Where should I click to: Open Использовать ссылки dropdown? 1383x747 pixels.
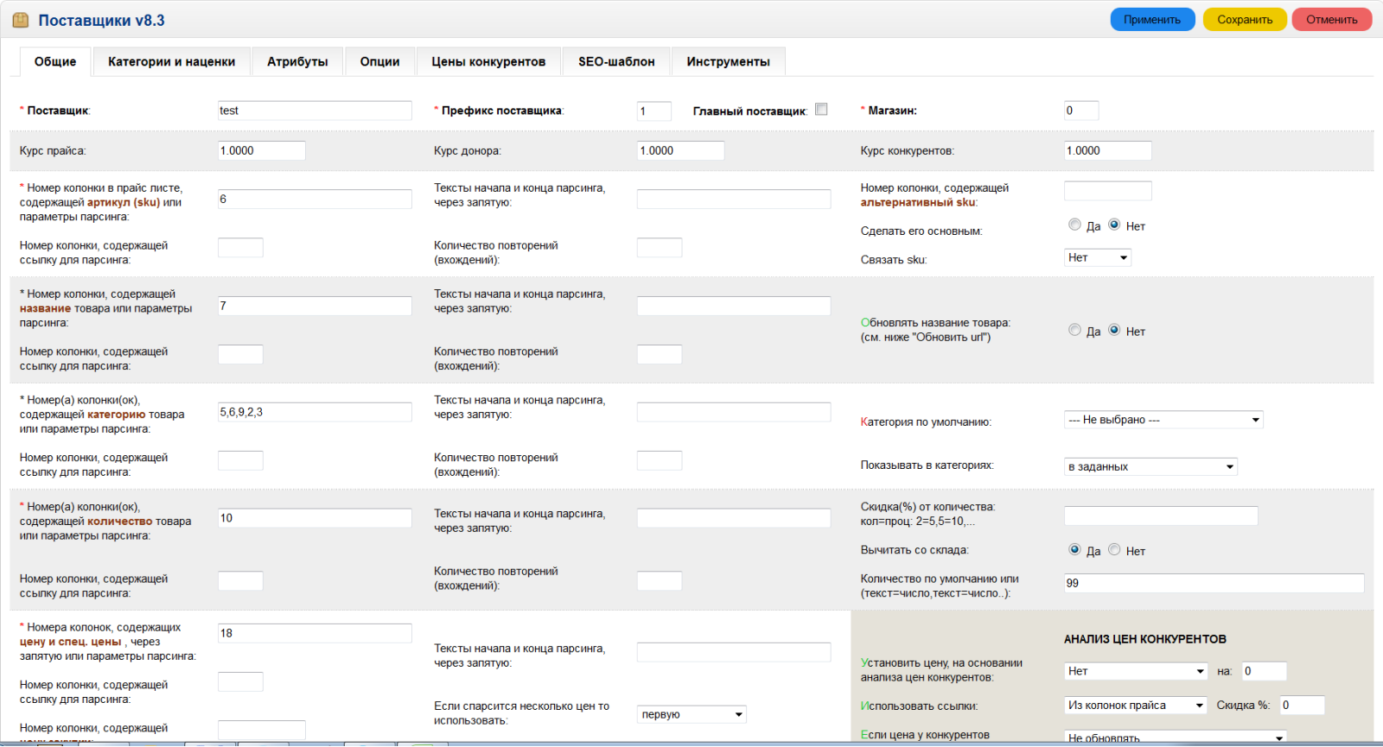(x=1136, y=706)
